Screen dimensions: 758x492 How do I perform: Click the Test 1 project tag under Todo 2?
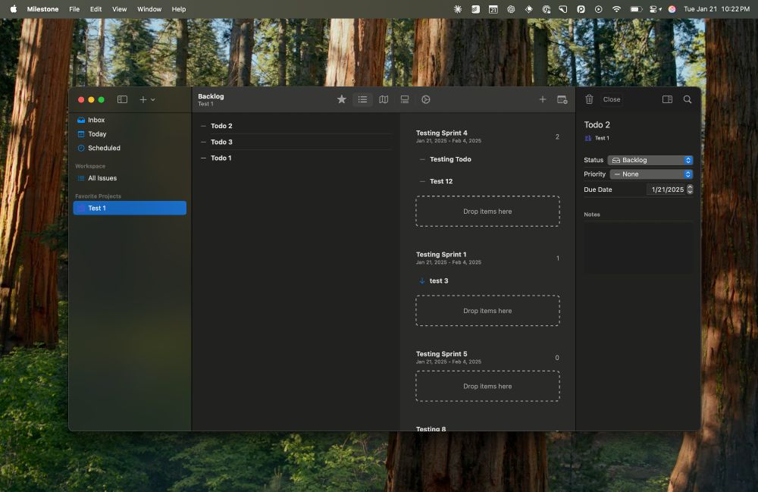(x=597, y=138)
